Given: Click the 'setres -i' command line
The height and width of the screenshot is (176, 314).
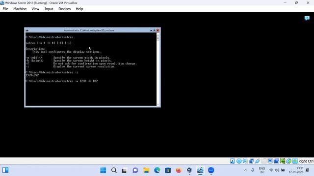Looking at the screenshot, I should [52, 72].
